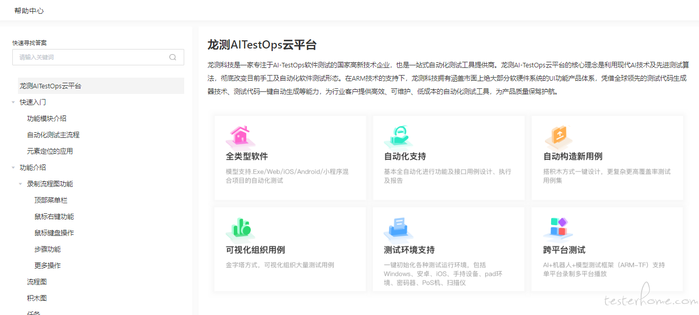Click the 功能介绍 section label
This screenshot has height=315, width=699.
pyautogui.click(x=33, y=167)
